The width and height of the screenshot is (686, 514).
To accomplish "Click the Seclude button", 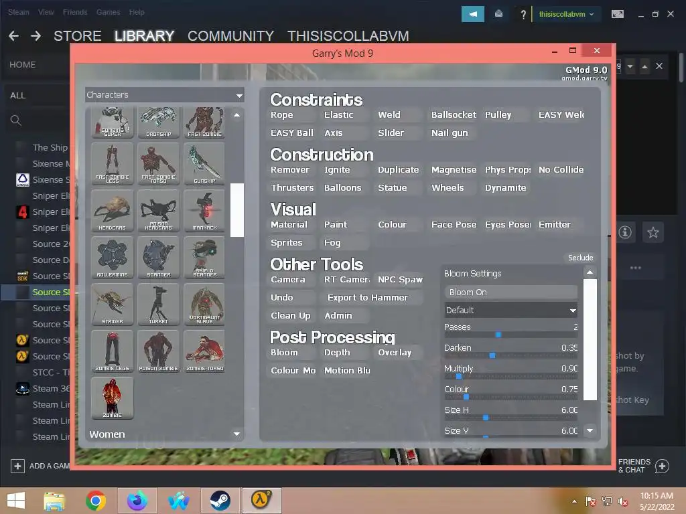I will click(580, 258).
